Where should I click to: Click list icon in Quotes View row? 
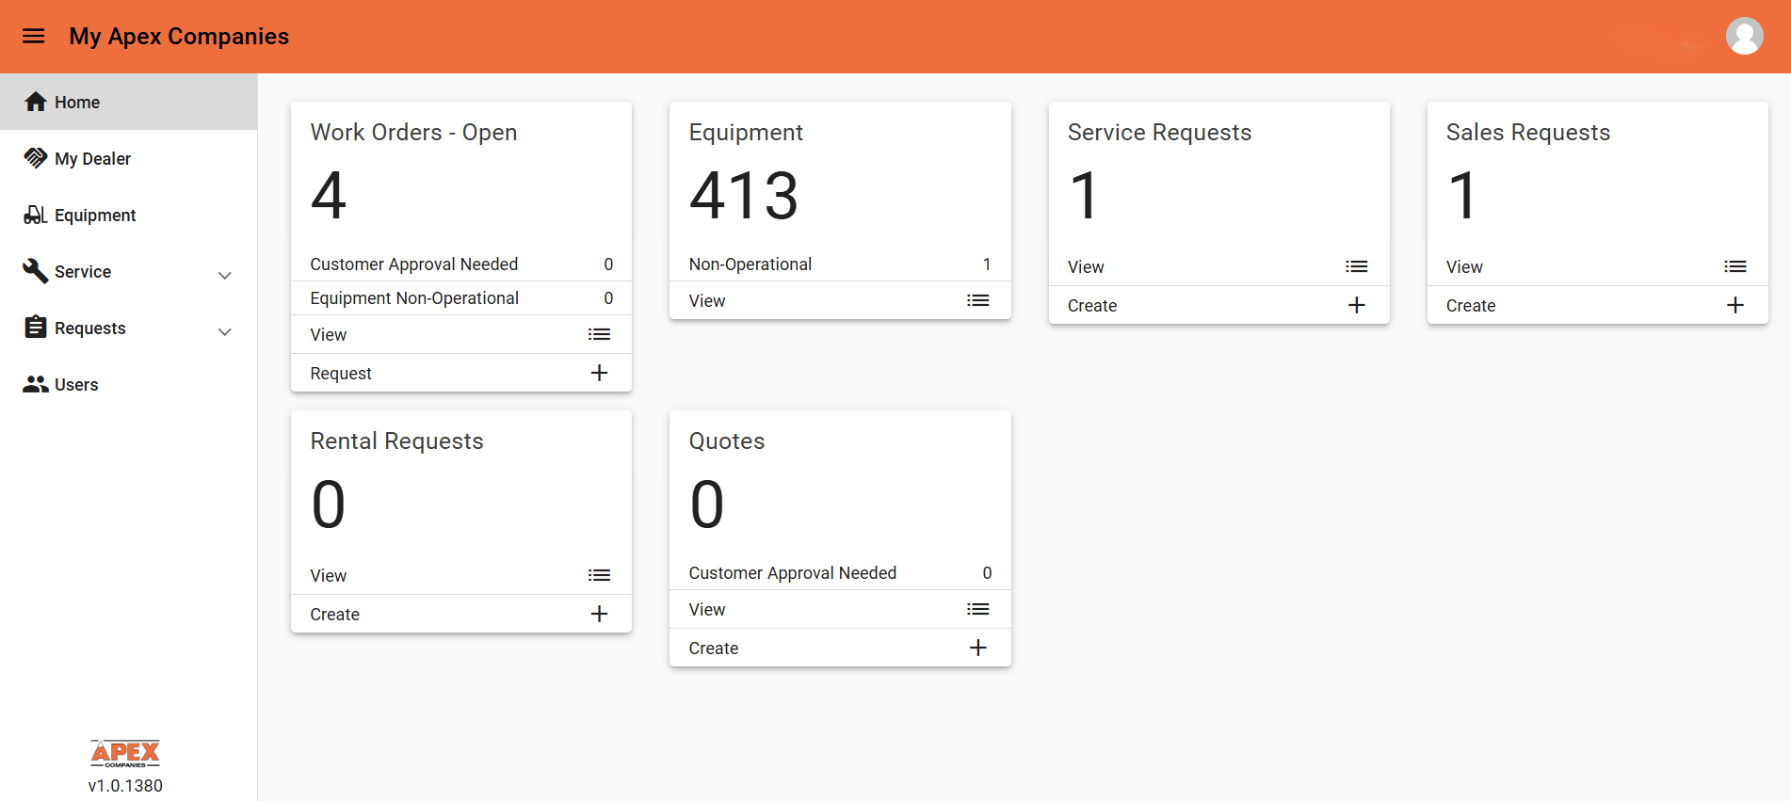click(978, 609)
